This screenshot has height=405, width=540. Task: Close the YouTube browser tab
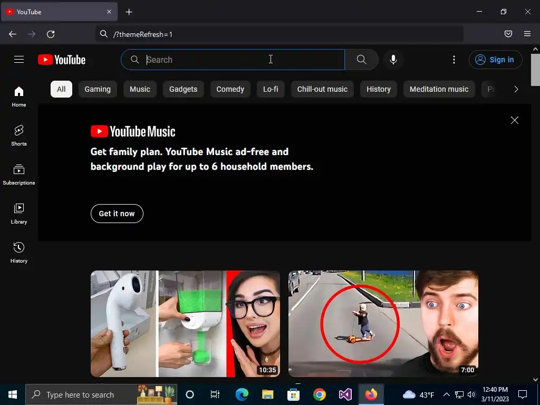tap(109, 12)
